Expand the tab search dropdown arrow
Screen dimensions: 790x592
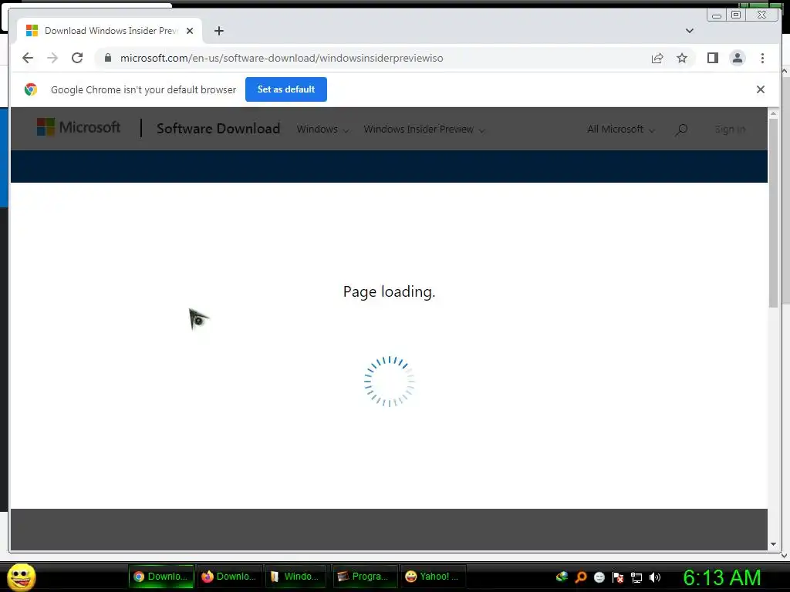point(689,31)
